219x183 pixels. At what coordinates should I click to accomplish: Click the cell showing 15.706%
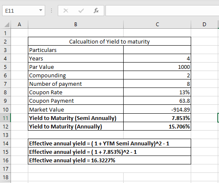tap(157, 126)
